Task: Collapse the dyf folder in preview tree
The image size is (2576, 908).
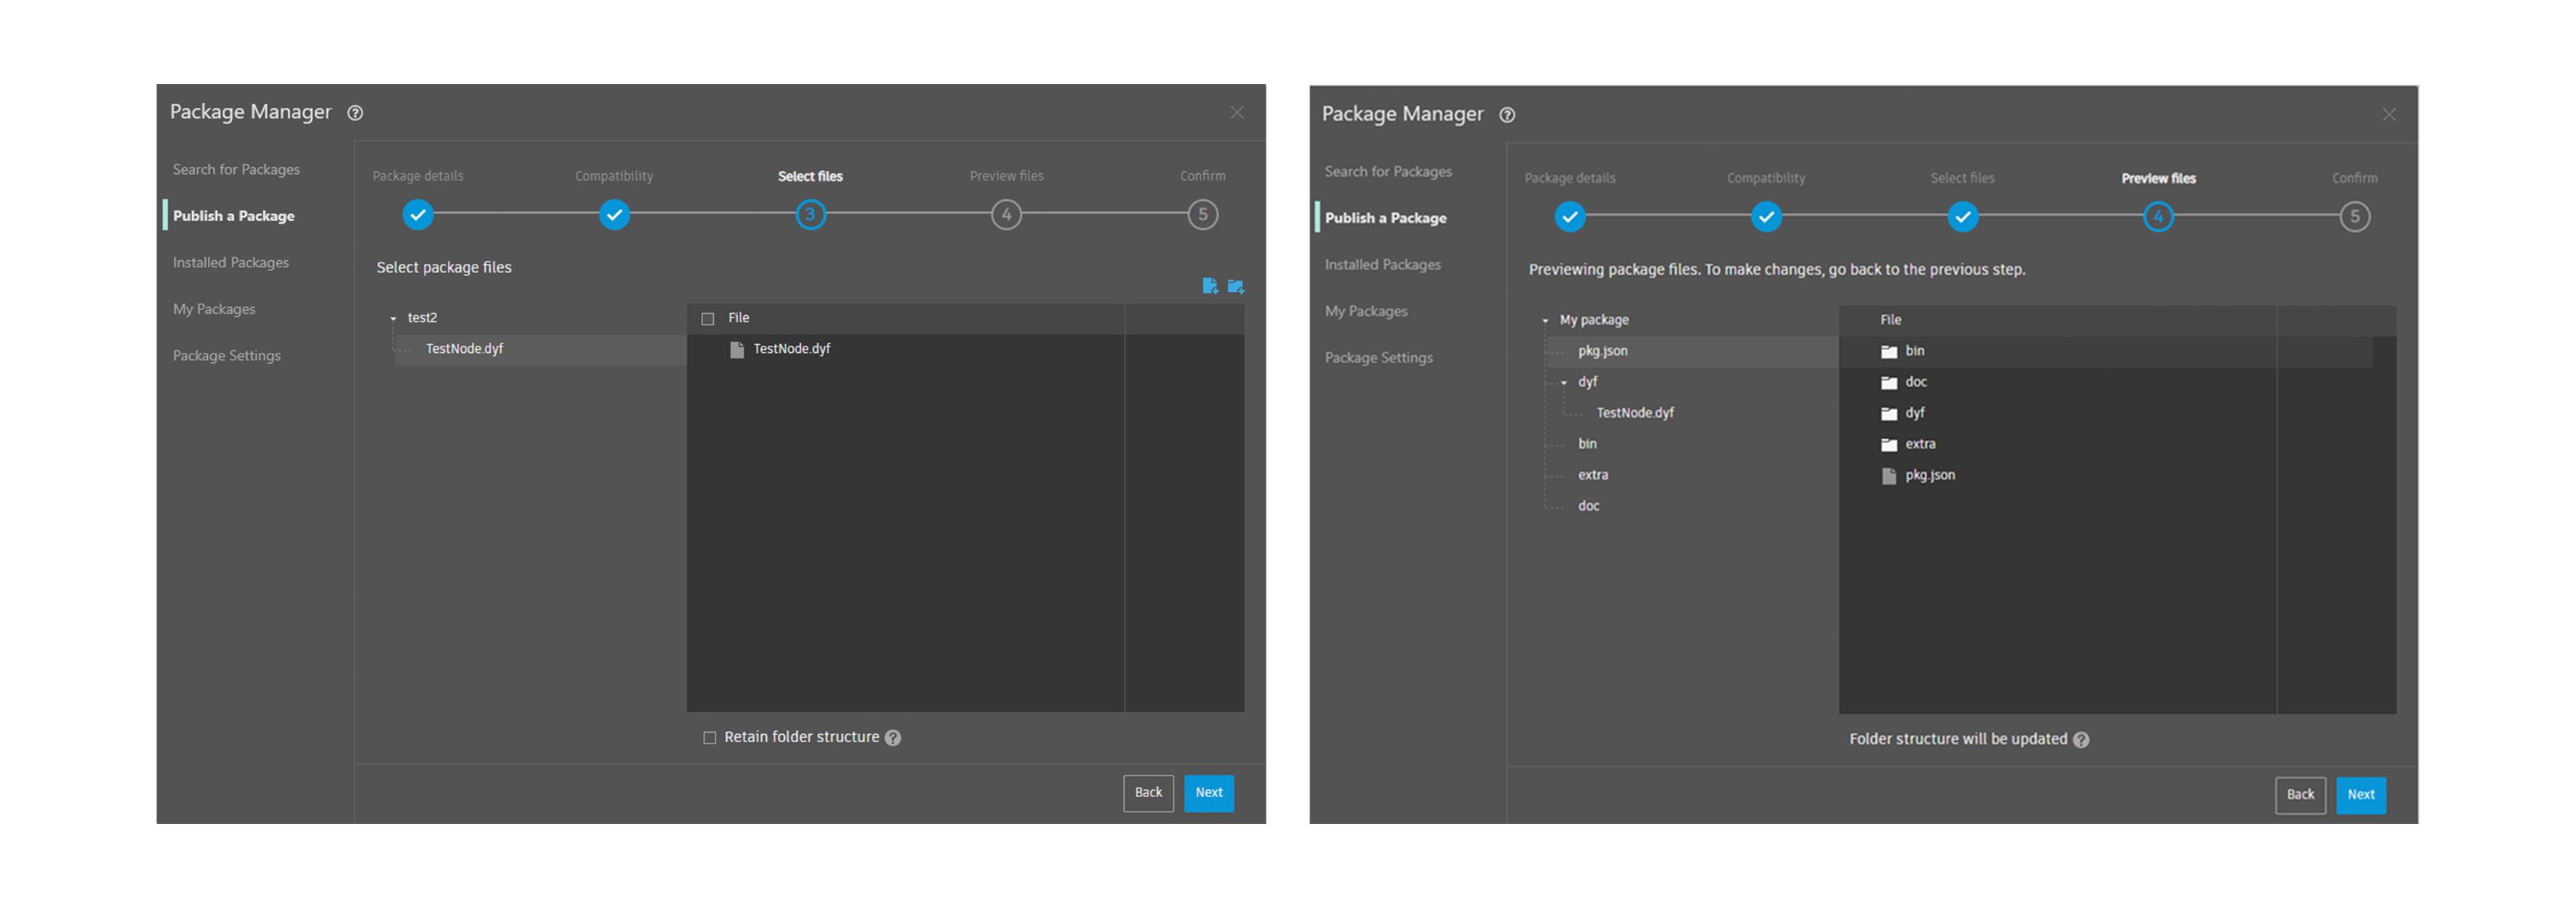Action: [x=1564, y=383]
